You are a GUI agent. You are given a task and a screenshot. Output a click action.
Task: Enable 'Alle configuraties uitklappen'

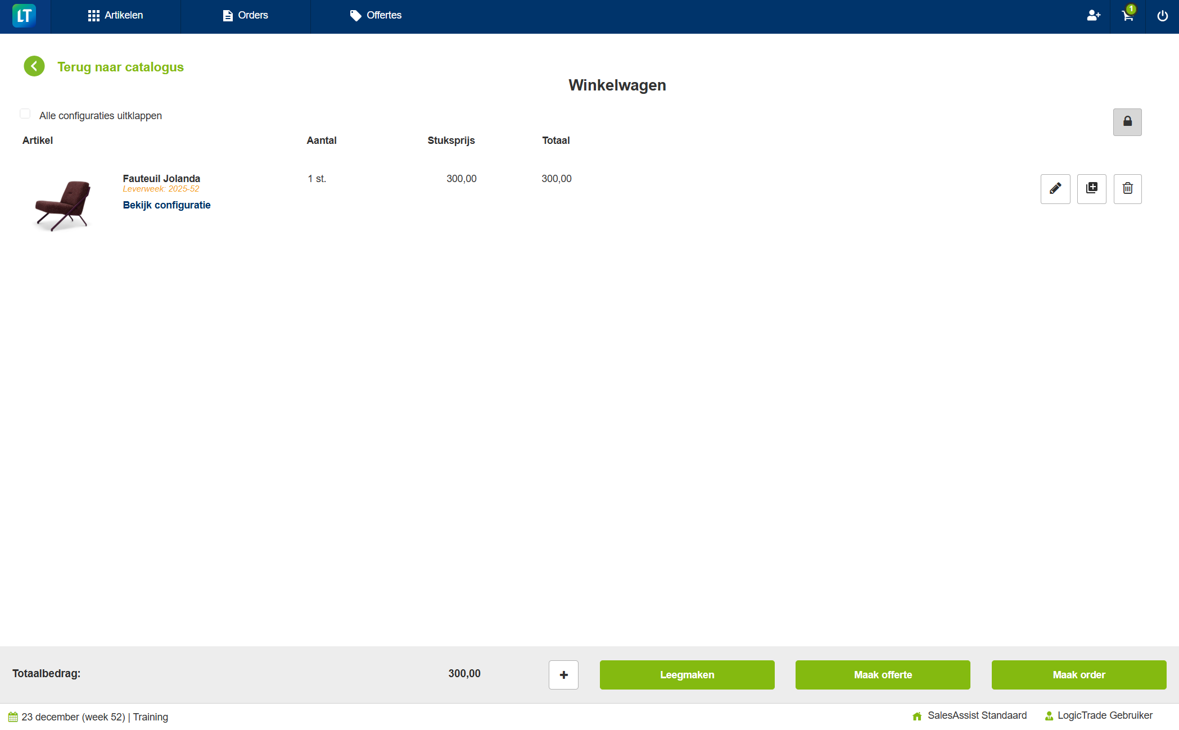(x=25, y=114)
